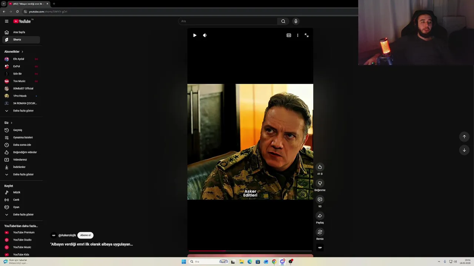Open Remix options
Image resolution: width=474 pixels, height=266 pixels.
click(320, 232)
